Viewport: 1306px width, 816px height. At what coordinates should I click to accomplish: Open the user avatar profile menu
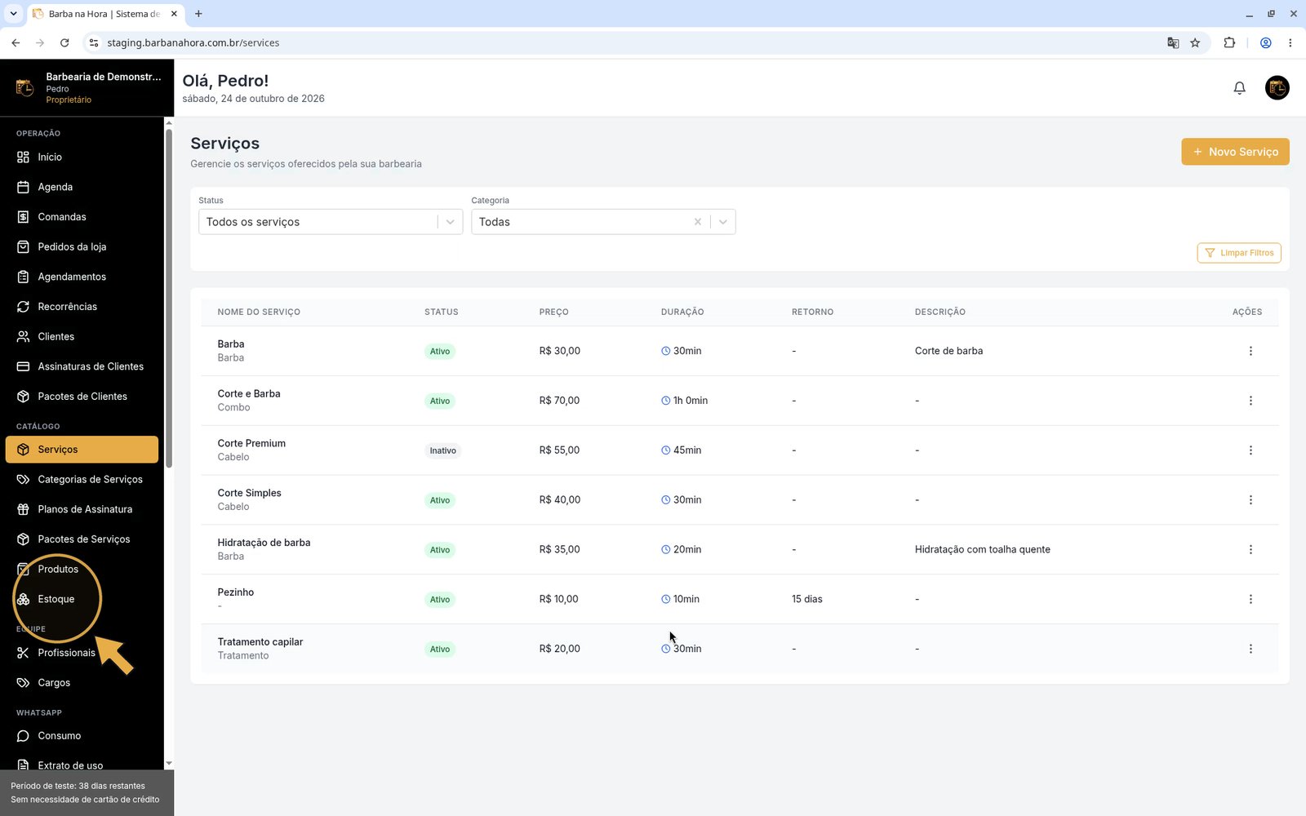pyautogui.click(x=1277, y=88)
